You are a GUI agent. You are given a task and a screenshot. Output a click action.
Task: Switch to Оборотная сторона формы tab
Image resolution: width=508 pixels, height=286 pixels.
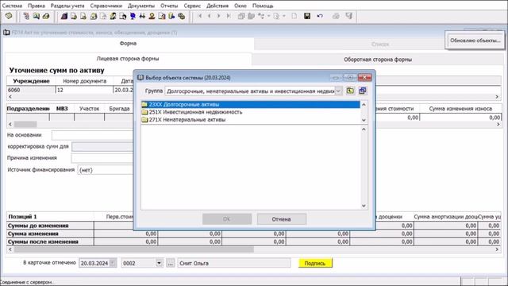click(378, 60)
